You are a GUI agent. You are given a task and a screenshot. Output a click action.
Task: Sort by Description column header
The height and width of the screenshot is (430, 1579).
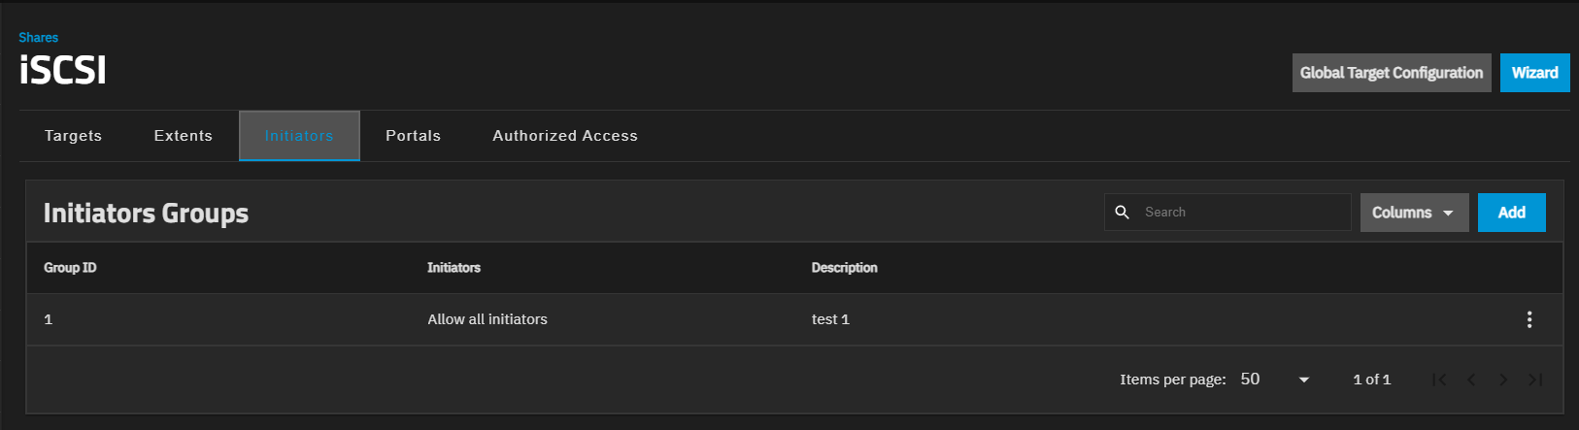point(844,268)
